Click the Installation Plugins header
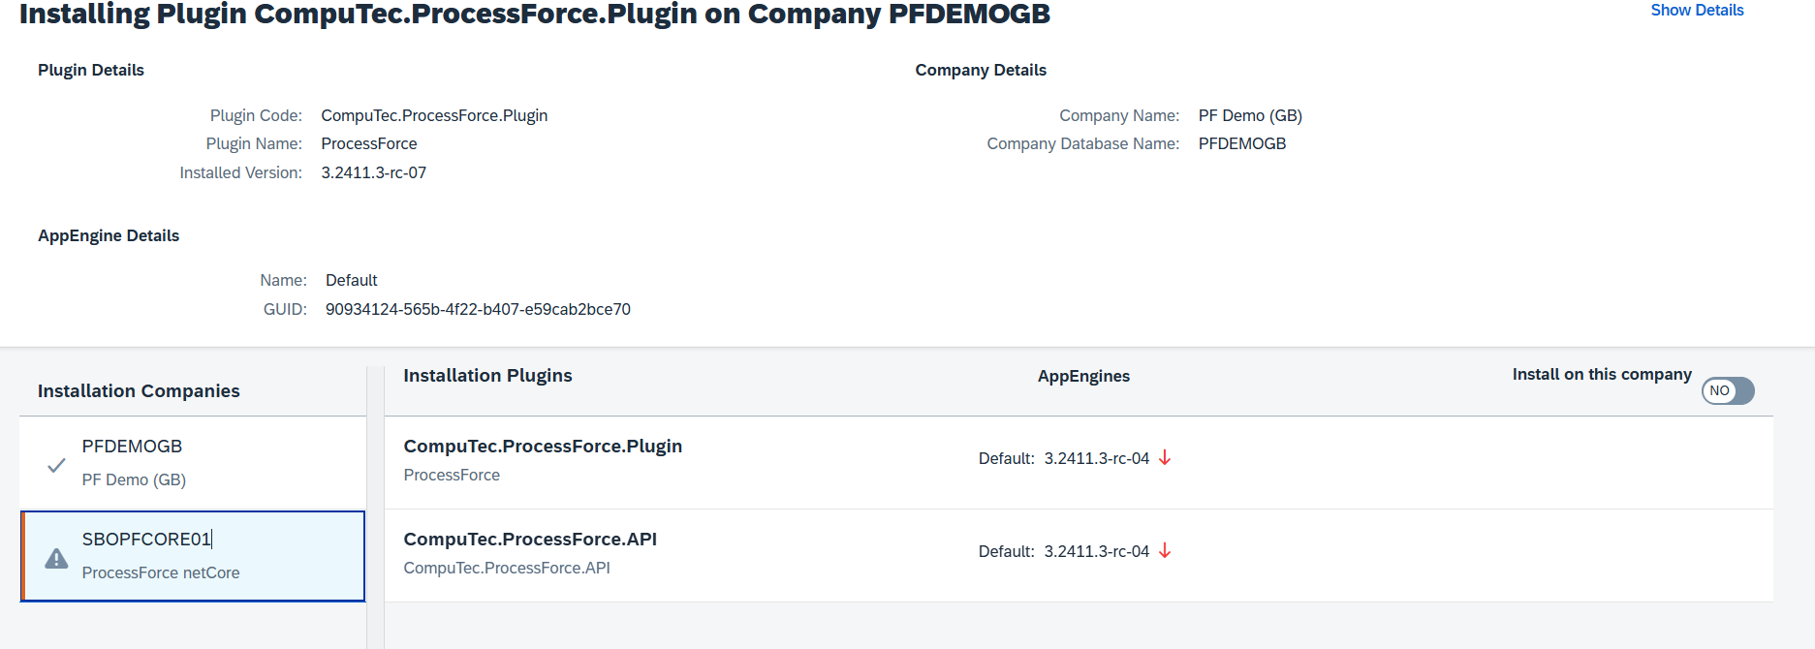Image resolution: width=1815 pixels, height=649 pixels. coord(487,376)
